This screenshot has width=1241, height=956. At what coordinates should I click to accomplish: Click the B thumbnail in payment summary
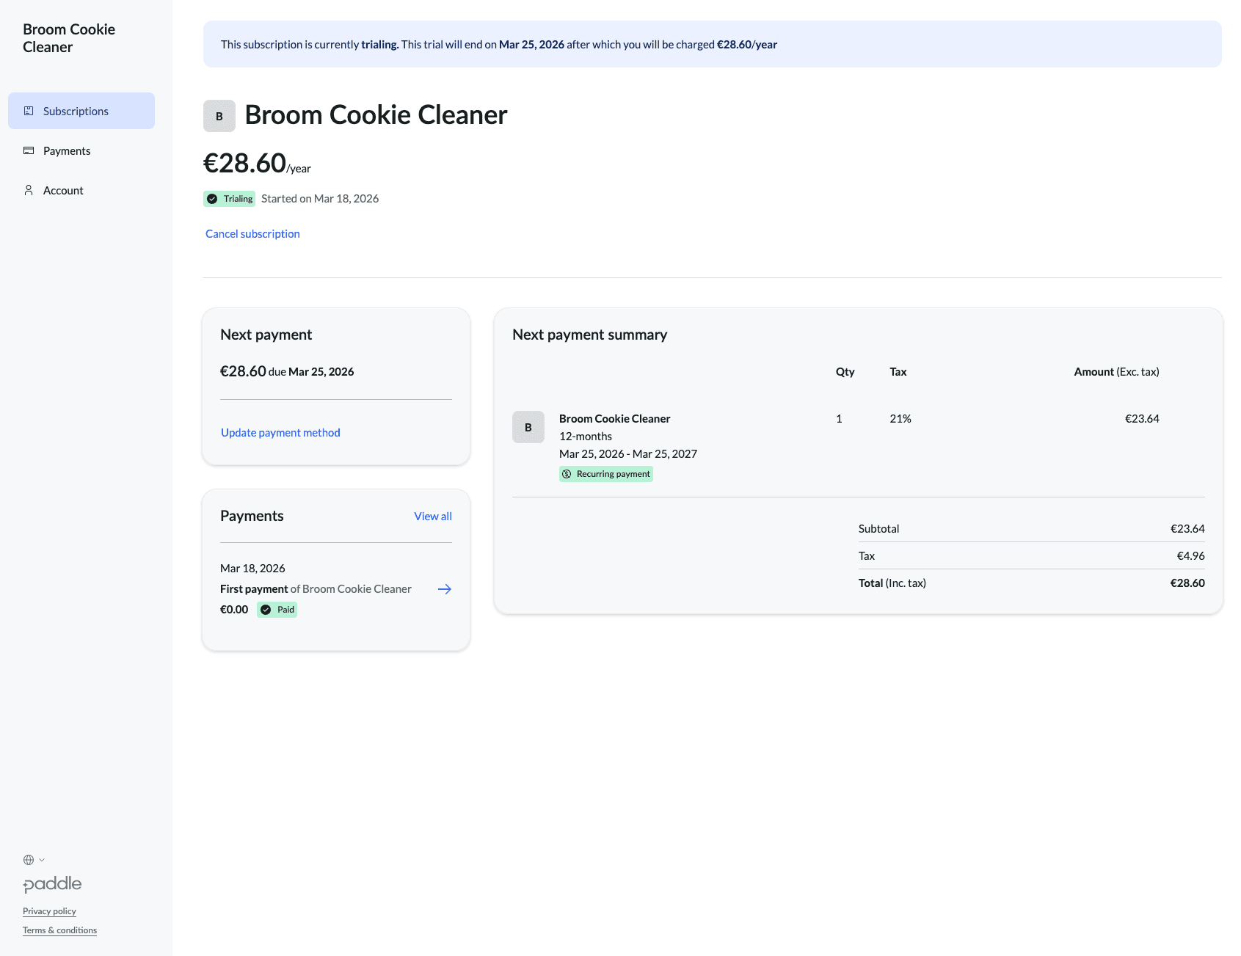click(528, 427)
